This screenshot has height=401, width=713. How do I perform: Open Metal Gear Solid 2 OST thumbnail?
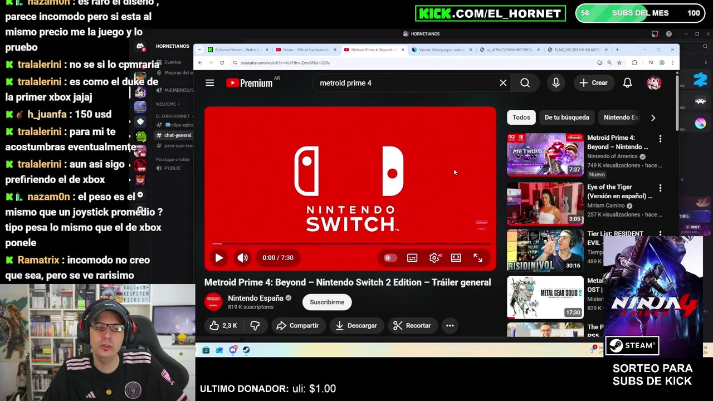point(545,297)
